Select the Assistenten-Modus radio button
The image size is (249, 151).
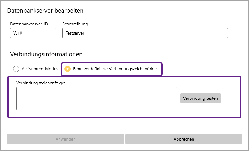16,69
